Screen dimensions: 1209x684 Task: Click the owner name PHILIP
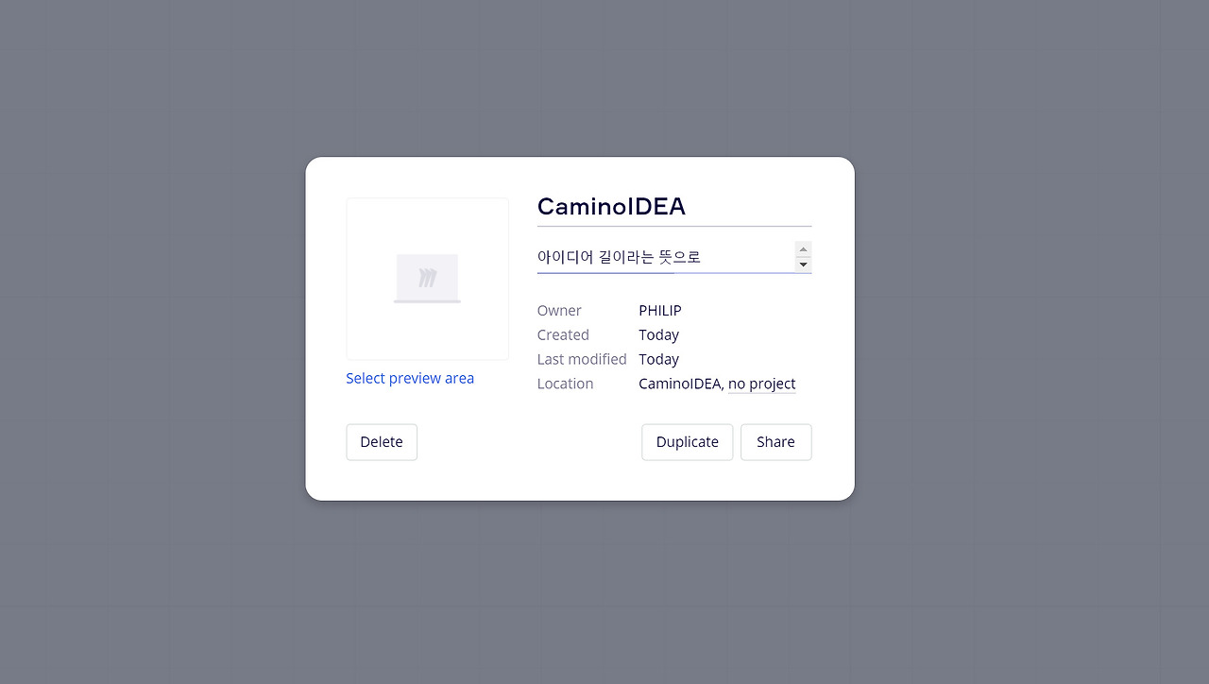click(660, 311)
